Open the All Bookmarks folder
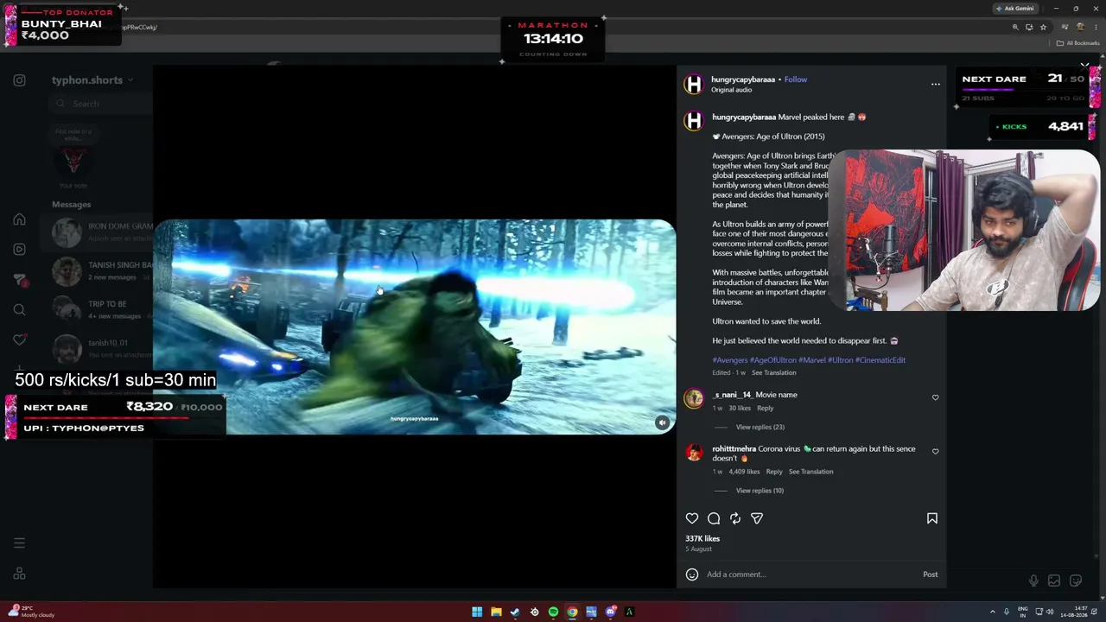Screen dimensions: 1106x622 click(x=1078, y=43)
